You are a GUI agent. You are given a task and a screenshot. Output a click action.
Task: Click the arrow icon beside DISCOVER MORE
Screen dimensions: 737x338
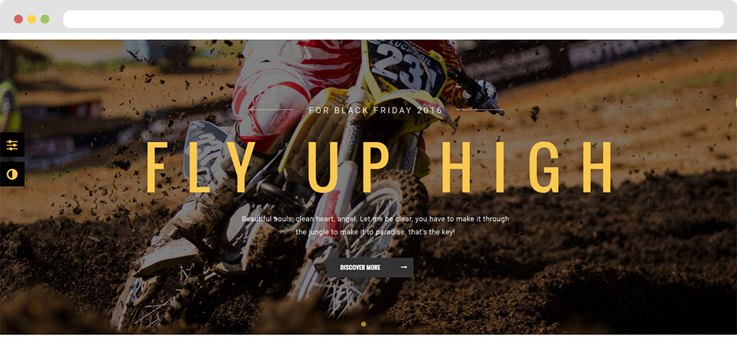click(x=404, y=267)
